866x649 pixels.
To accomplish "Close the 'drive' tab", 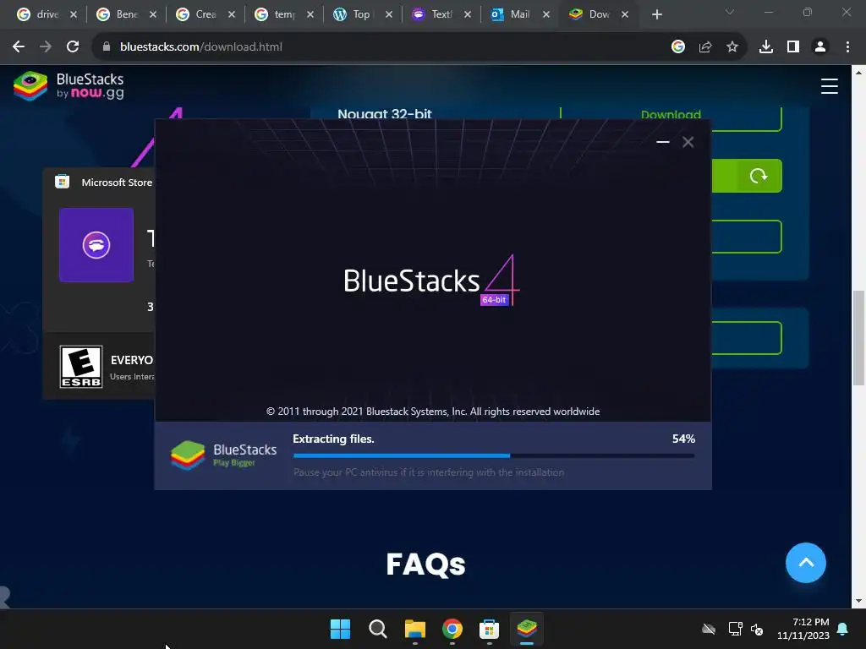I will pyautogui.click(x=74, y=15).
